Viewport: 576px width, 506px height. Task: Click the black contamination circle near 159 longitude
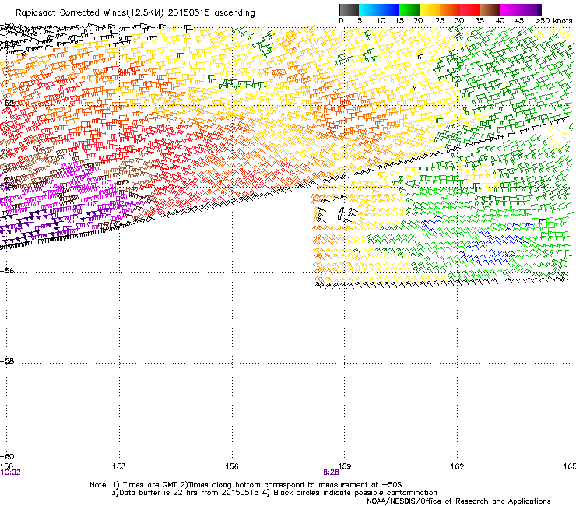pyautogui.click(x=340, y=213)
